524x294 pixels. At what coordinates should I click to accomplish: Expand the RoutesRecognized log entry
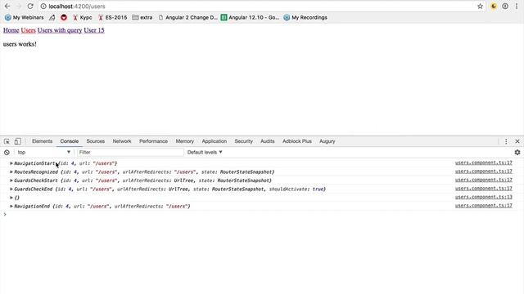11,172
